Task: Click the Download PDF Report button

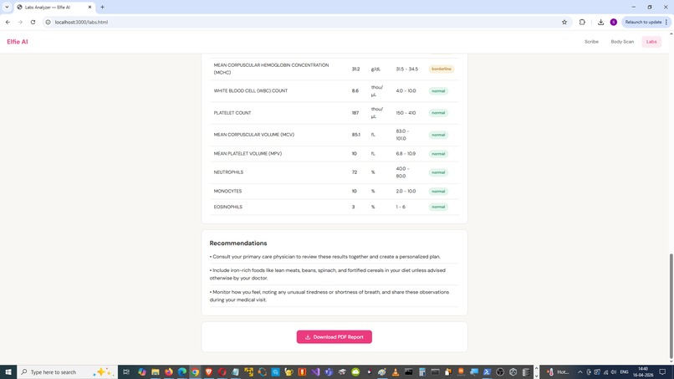Action: point(334,337)
